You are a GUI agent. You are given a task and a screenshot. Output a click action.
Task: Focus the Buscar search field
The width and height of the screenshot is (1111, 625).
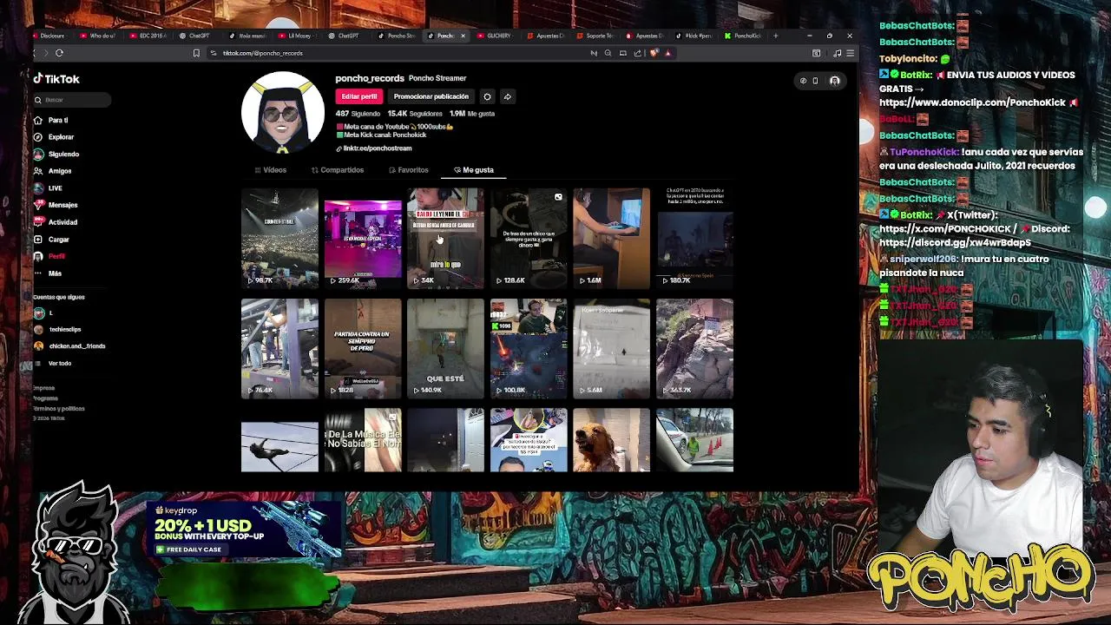(71, 100)
